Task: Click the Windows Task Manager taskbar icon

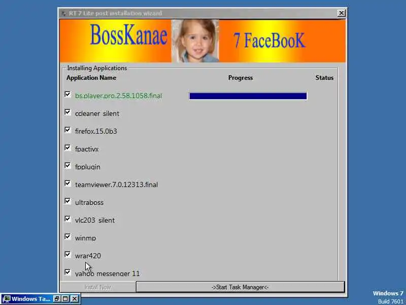Action: tap(7, 299)
